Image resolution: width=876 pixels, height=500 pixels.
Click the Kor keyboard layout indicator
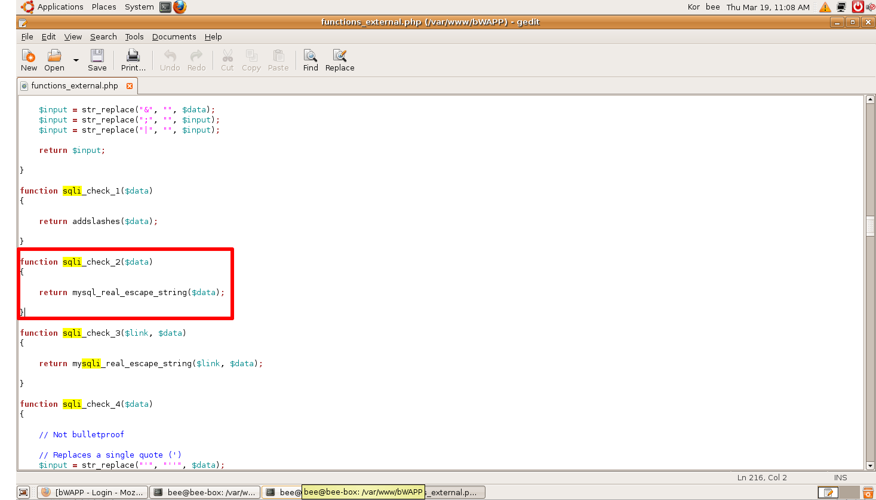(694, 7)
